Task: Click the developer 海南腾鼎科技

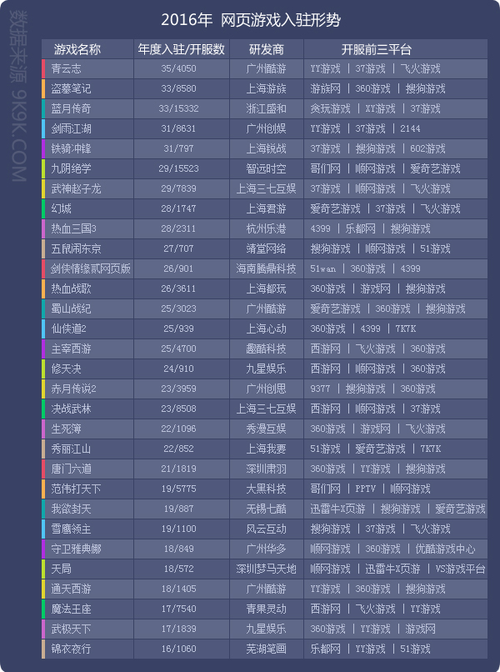Action: [266, 268]
